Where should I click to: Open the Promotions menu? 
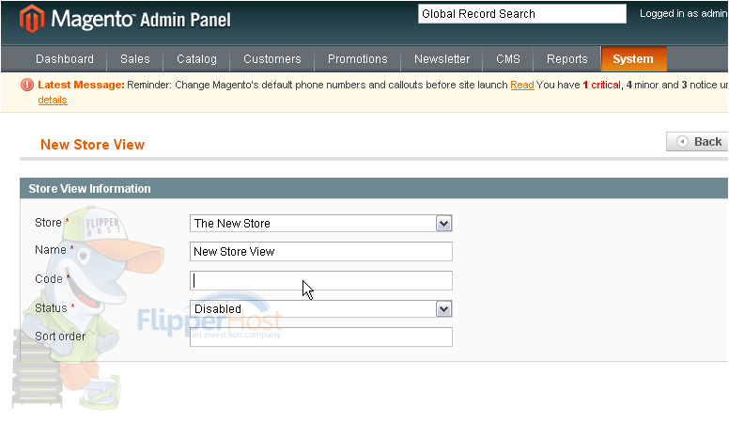[358, 59]
